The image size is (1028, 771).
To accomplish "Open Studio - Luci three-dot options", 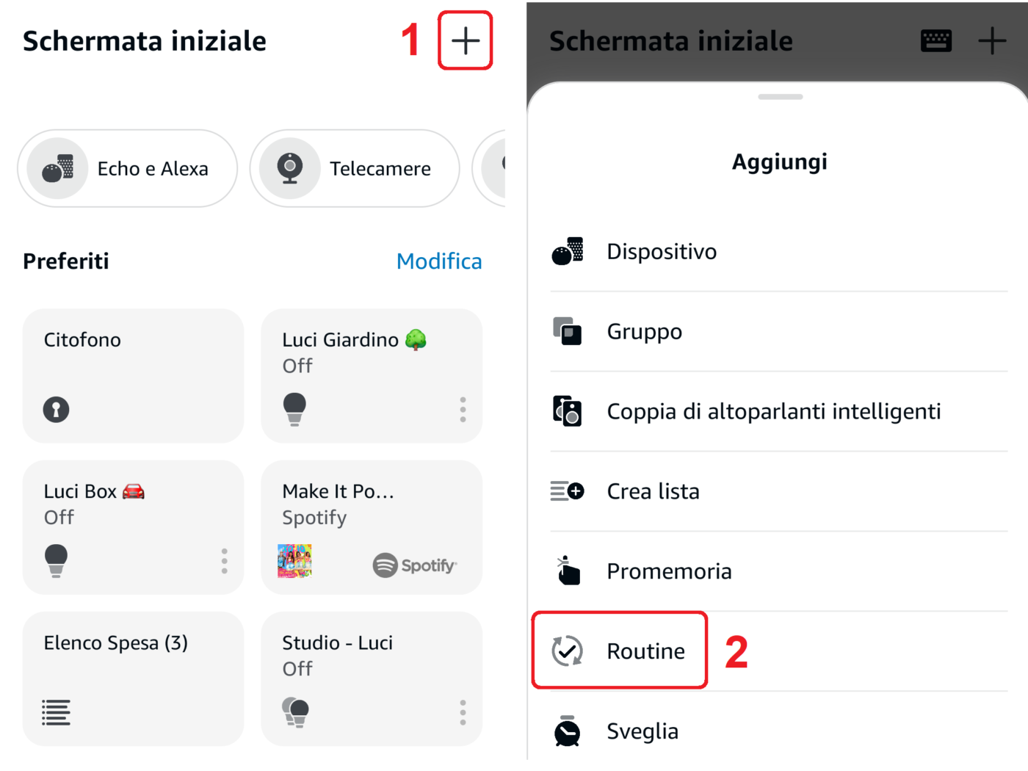I will (463, 712).
